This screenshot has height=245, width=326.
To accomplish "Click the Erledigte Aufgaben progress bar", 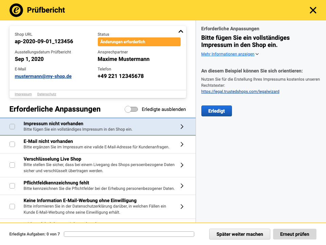I will tap(129, 234).
